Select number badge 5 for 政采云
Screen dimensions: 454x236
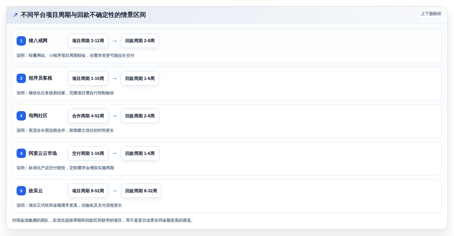point(21,191)
